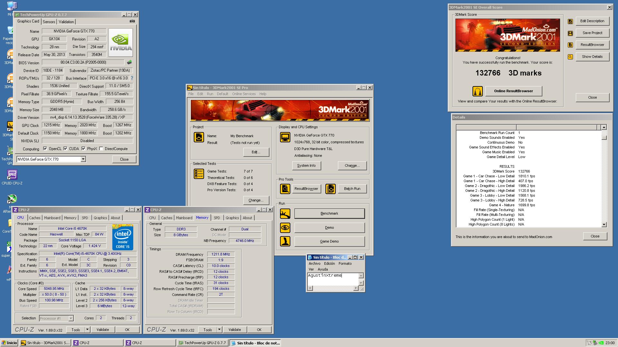The image size is (618, 347).
Task: Click the GPU-Z screenshot camera icon
Action: pos(132,21)
